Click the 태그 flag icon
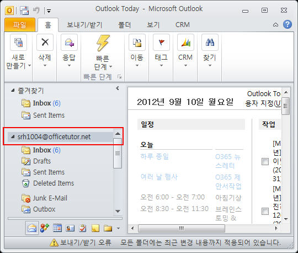 pos(161,42)
